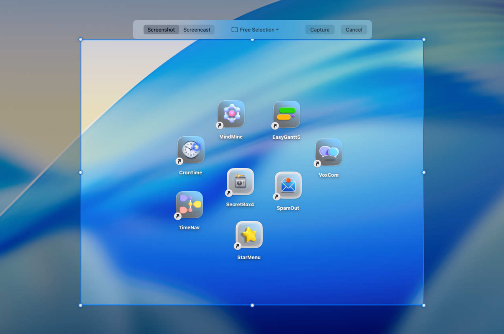Switch to Screenshot mode
The width and height of the screenshot is (504, 334).
pos(161,29)
